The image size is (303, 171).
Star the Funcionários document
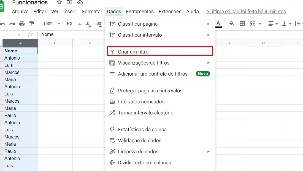59,2
